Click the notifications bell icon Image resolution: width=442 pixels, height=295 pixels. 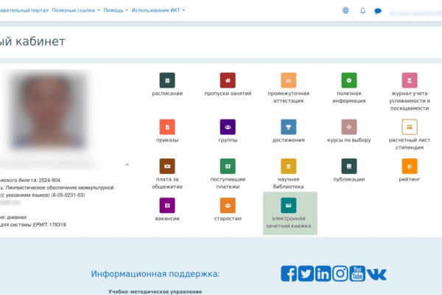pos(362,11)
